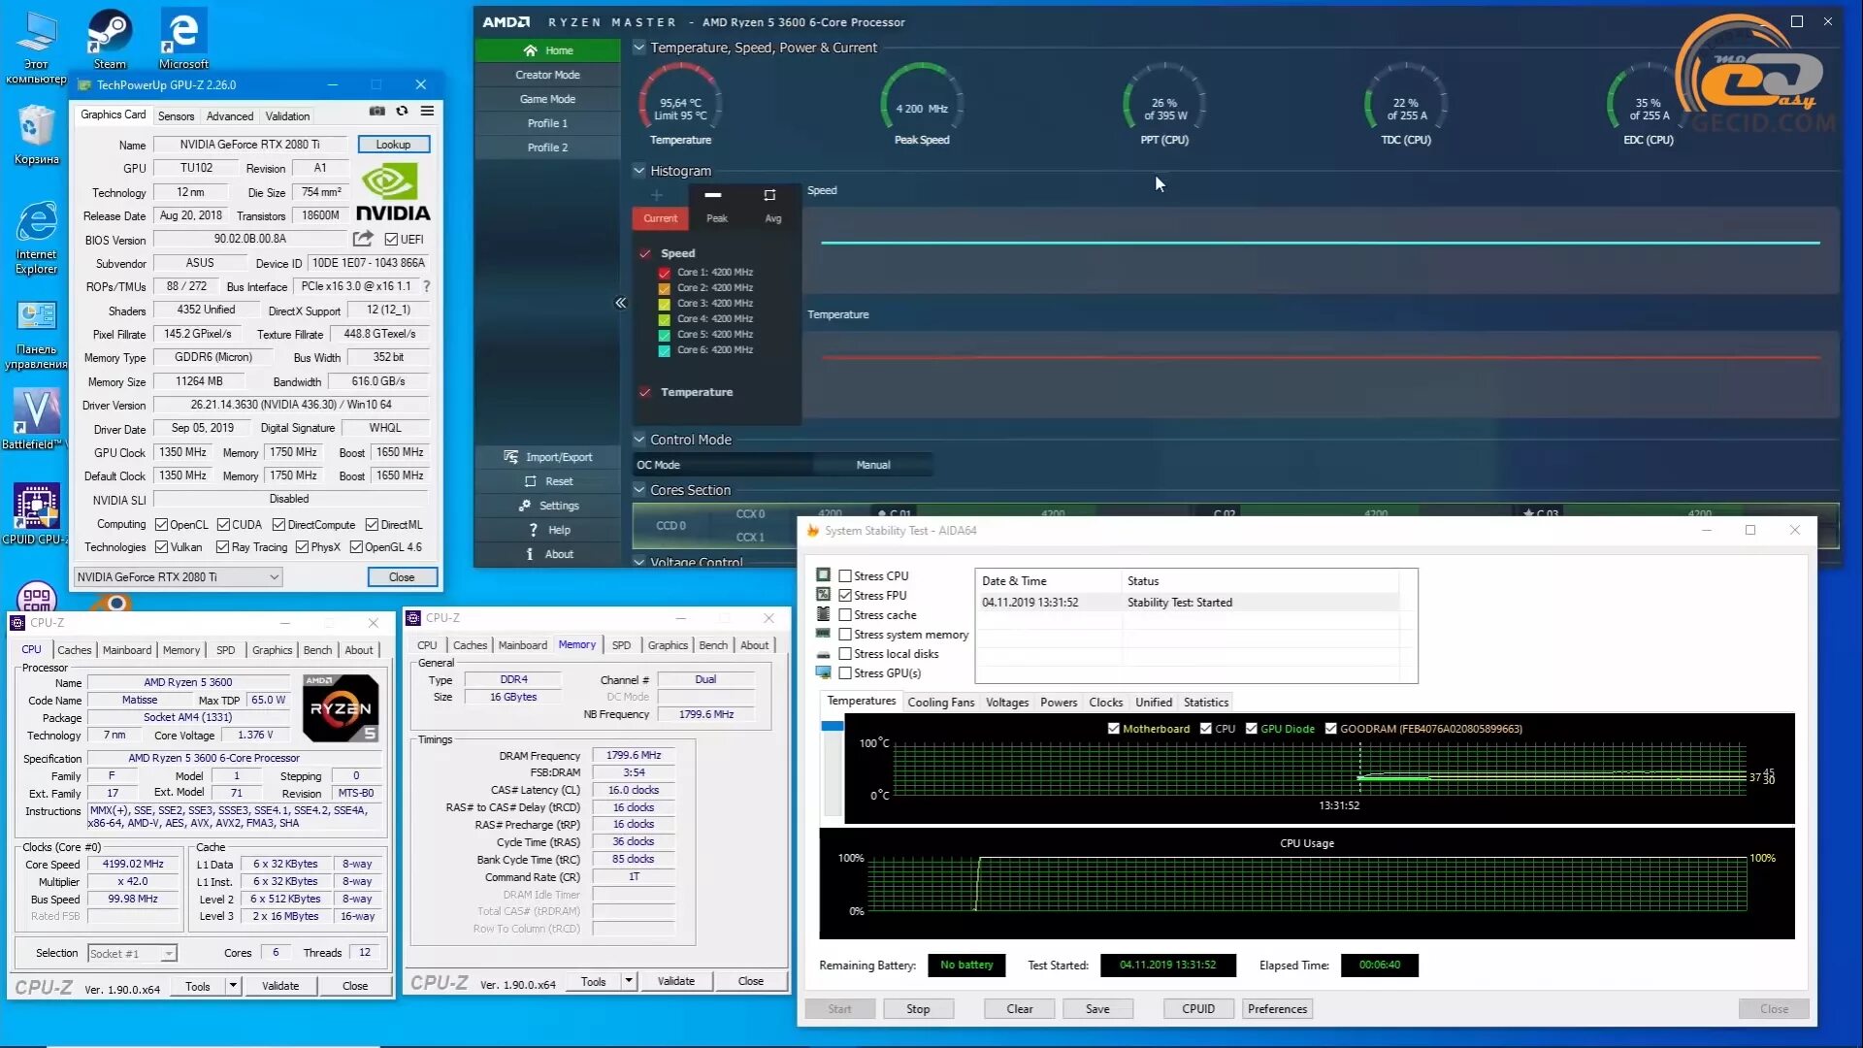Viewport: 1863px width, 1048px height.
Task: Click the Bus Interface question mark icon
Action: point(426,286)
